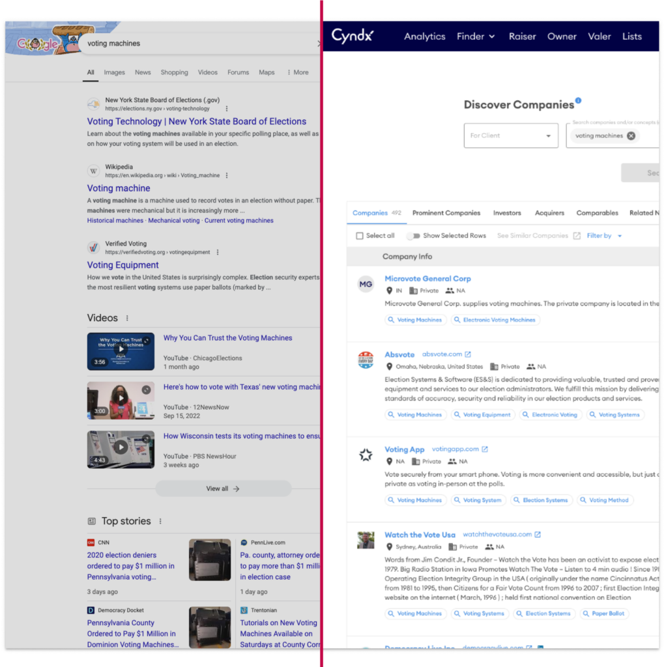Open the Analytics menu item in Cyndx

[424, 36]
